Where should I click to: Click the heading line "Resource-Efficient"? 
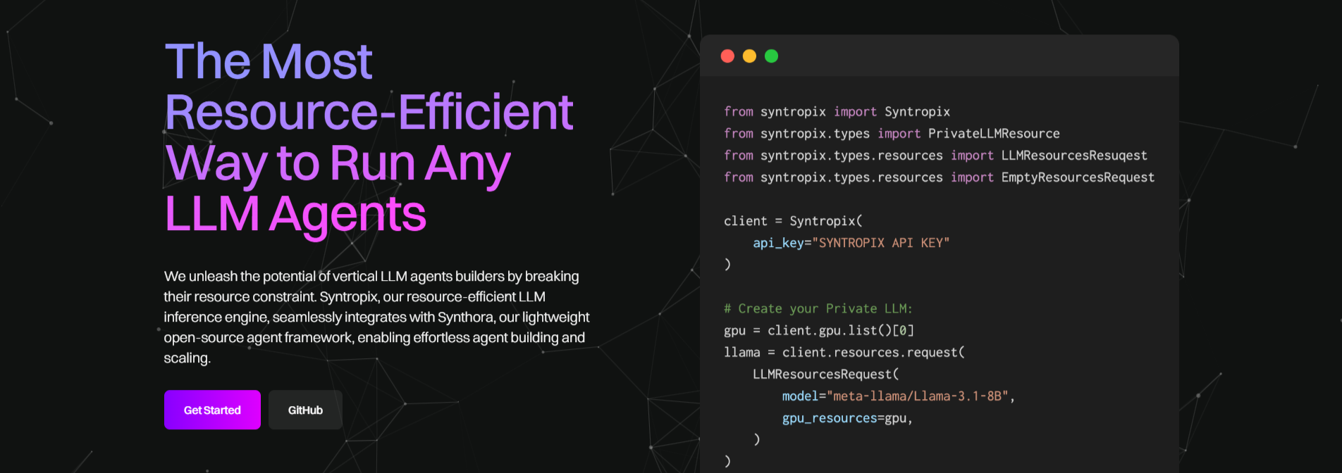click(369, 112)
